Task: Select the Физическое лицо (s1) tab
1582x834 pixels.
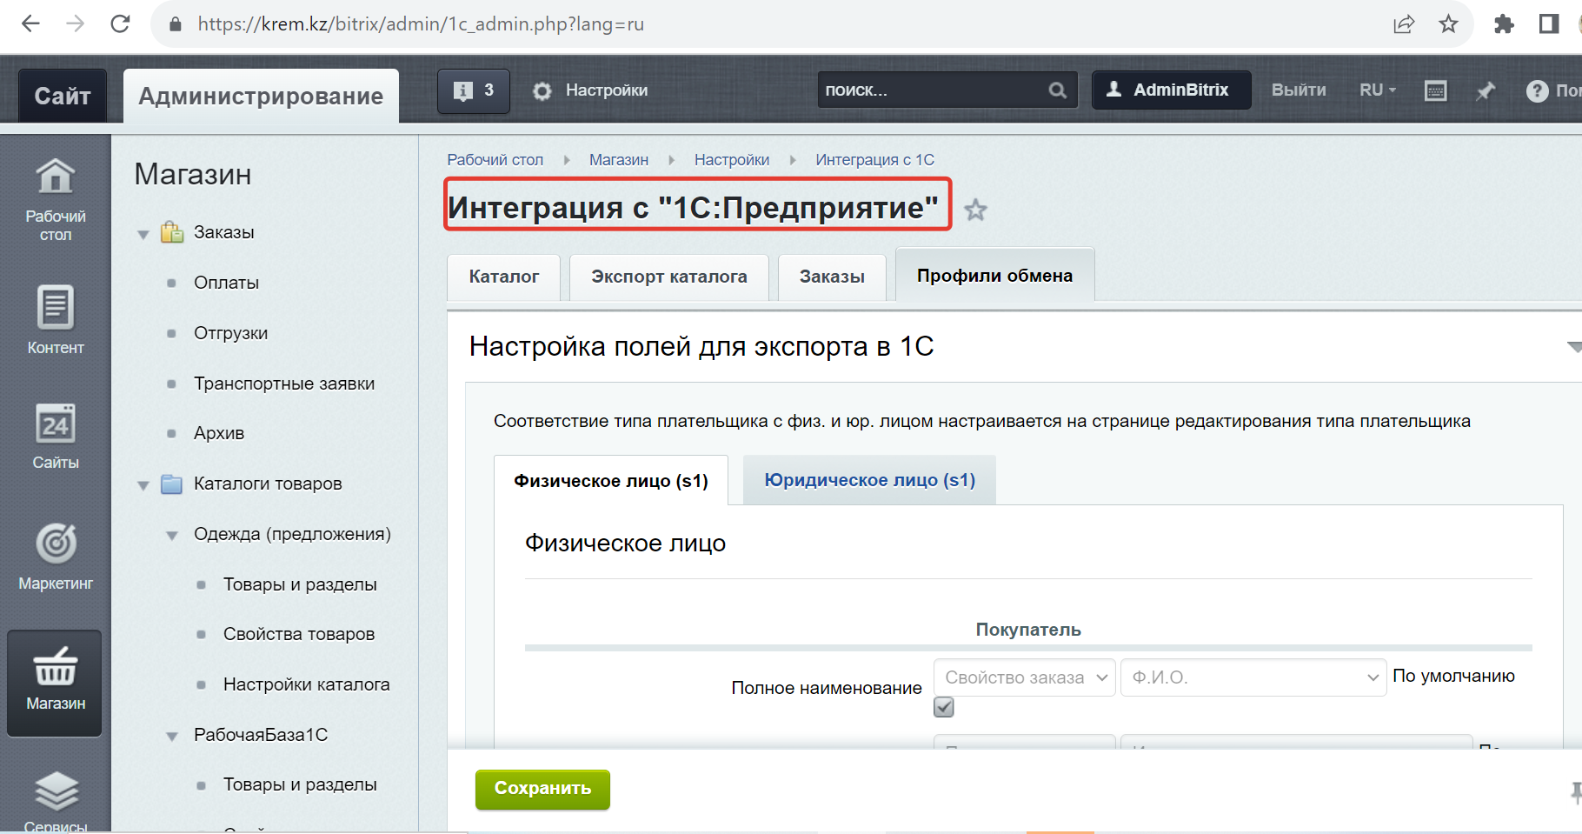Action: [x=611, y=481]
